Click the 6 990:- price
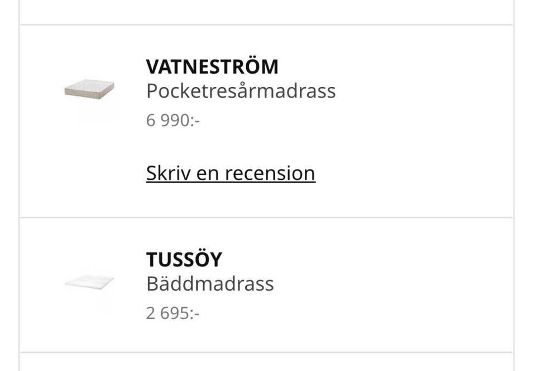 tap(173, 120)
